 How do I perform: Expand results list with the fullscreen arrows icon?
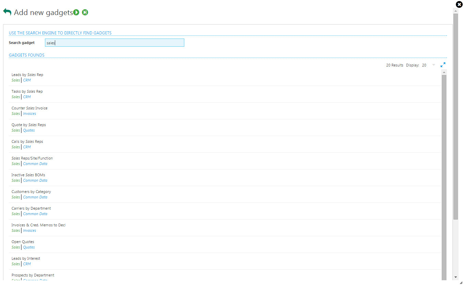[443, 65]
